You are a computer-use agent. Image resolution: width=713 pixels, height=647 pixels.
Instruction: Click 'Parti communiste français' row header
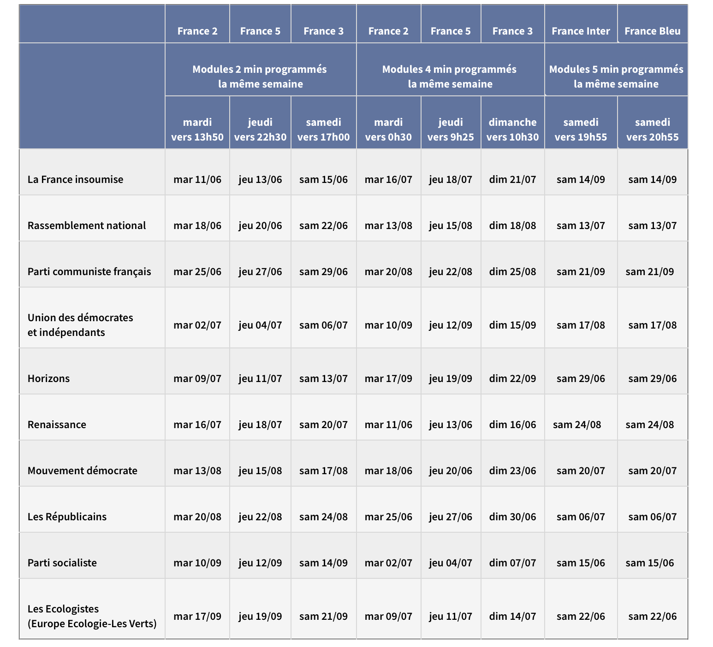point(89,271)
